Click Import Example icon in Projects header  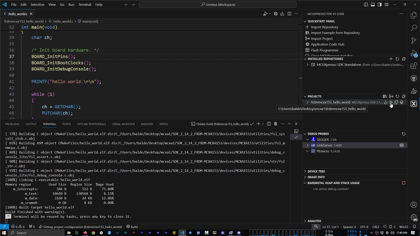tap(385, 96)
